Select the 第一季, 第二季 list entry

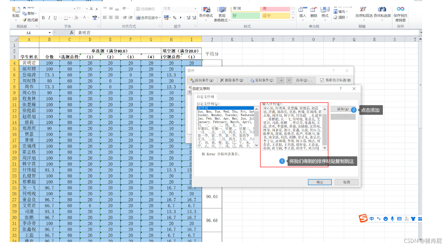[x=225, y=135]
